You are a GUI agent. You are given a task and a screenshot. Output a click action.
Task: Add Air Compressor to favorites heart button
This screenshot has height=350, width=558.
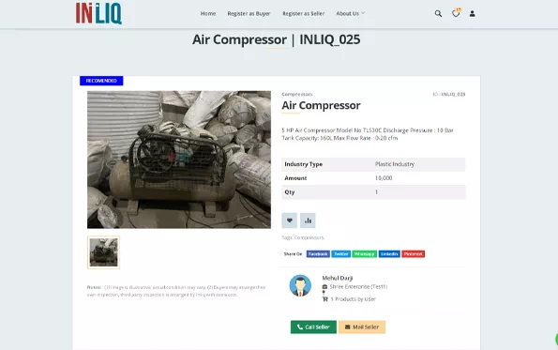coord(290,221)
